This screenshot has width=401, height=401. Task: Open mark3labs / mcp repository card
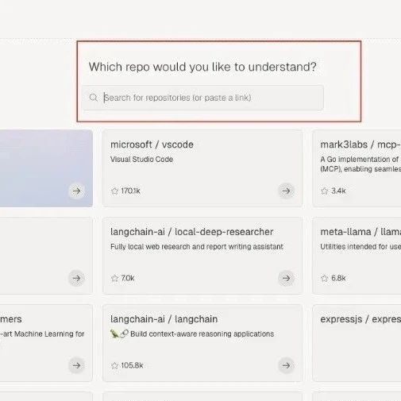click(x=357, y=168)
